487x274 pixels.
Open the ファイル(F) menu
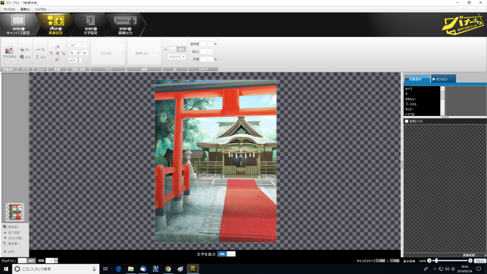[x=9, y=10]
